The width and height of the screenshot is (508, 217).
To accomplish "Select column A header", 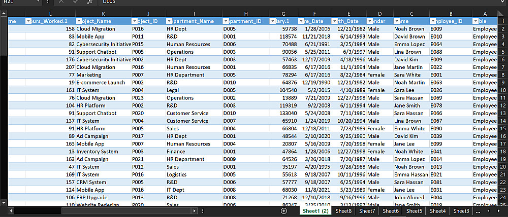I will [x=485, y=13].
